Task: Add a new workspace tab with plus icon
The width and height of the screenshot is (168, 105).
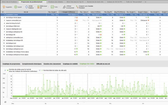Action: click(x=145, y=2)
